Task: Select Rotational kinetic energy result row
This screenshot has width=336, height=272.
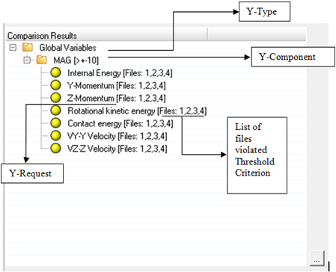Action: 137,111
